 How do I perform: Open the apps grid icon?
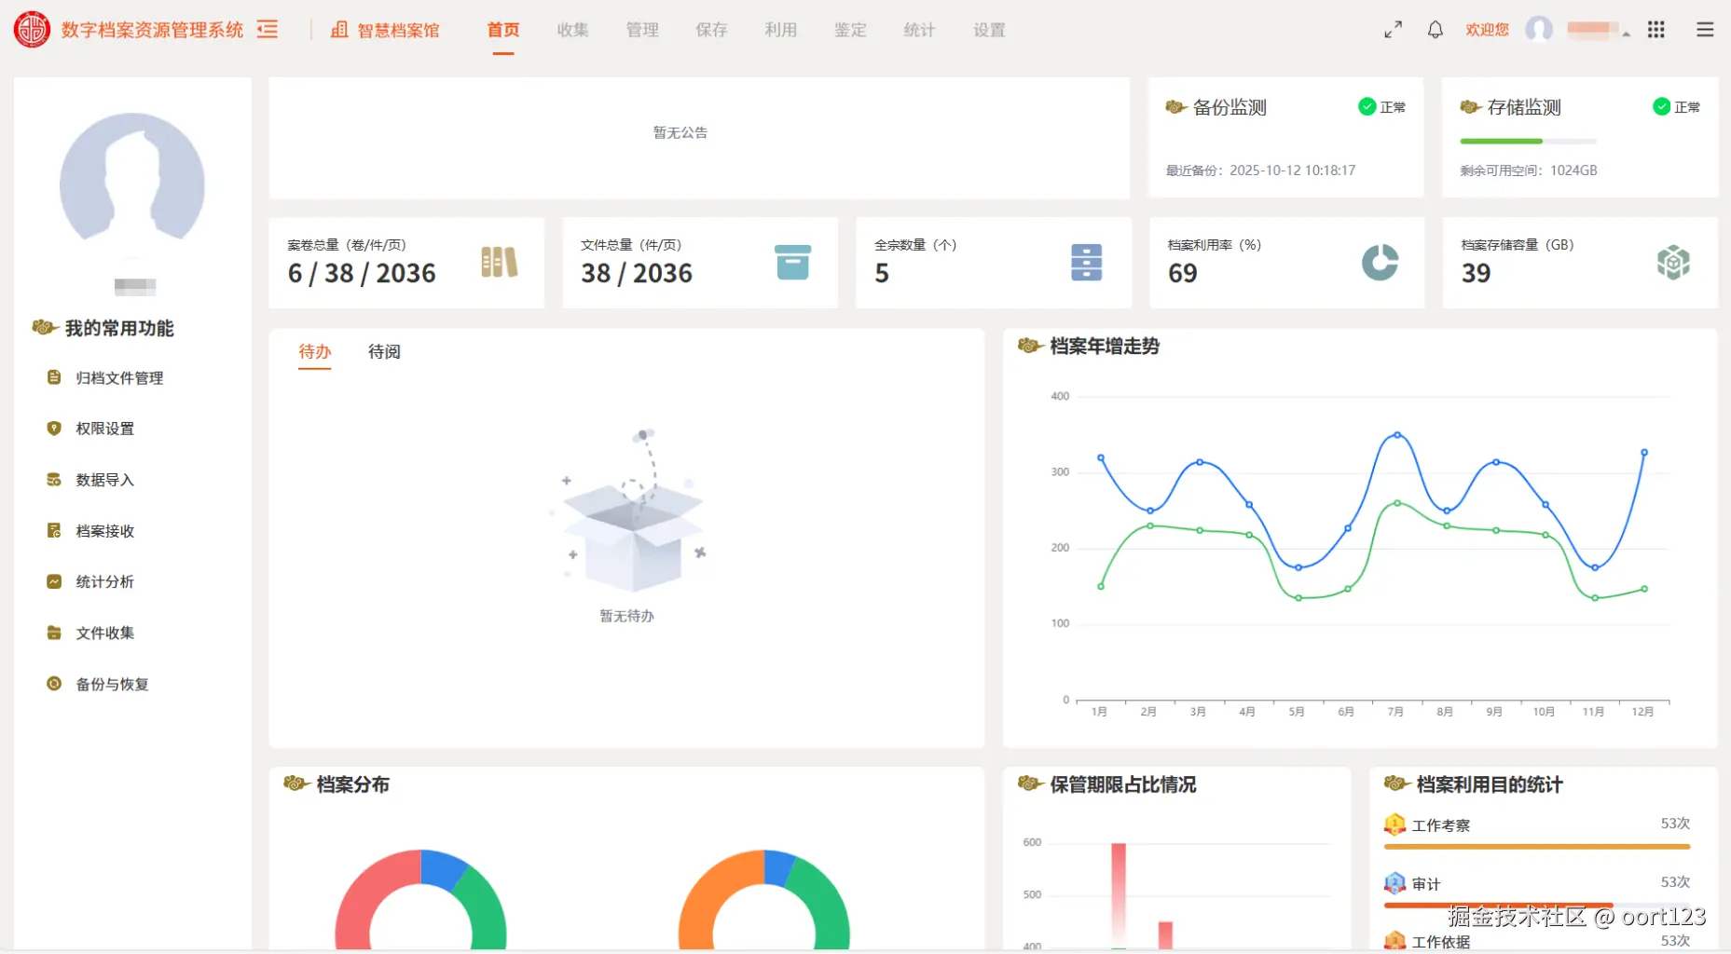1655,30
